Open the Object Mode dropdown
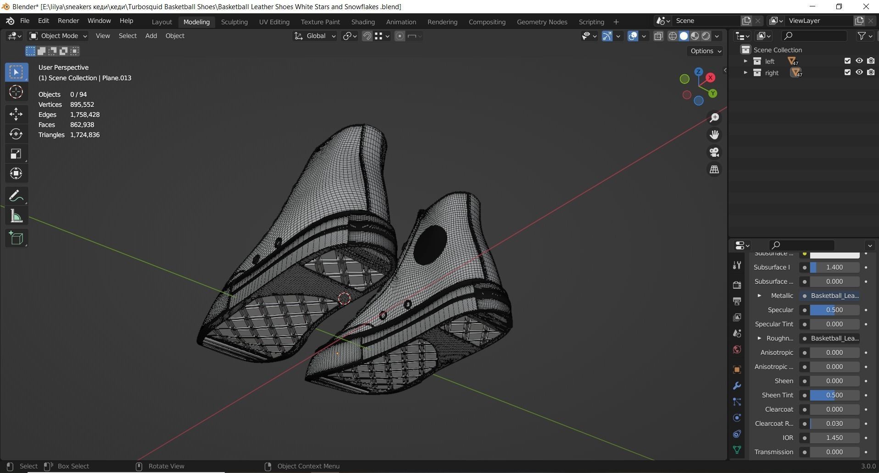The width and height of the screenshot is (879, 473). click(58, 36)
